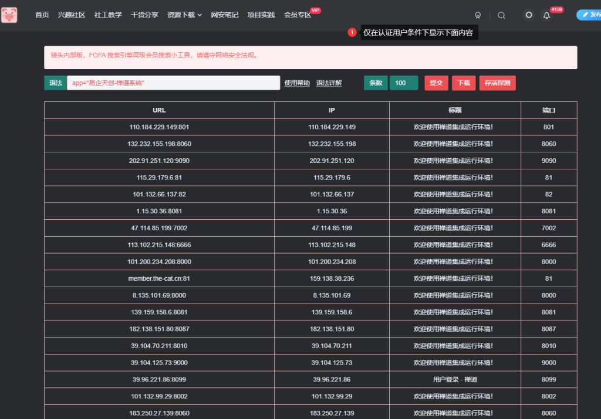Select URL cell 39.104.70.211:8010
Screen dimensions: 601x419
click(159, 346)
